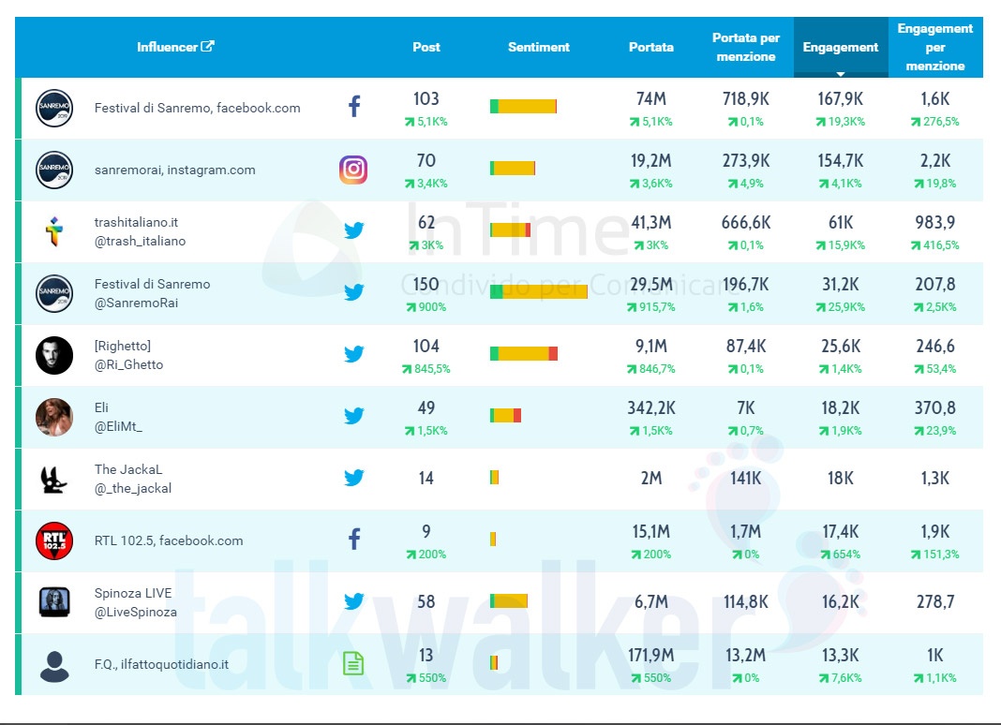
Task: Open the Festival di Sanremo facebook avatar
Action: (54, 108)
